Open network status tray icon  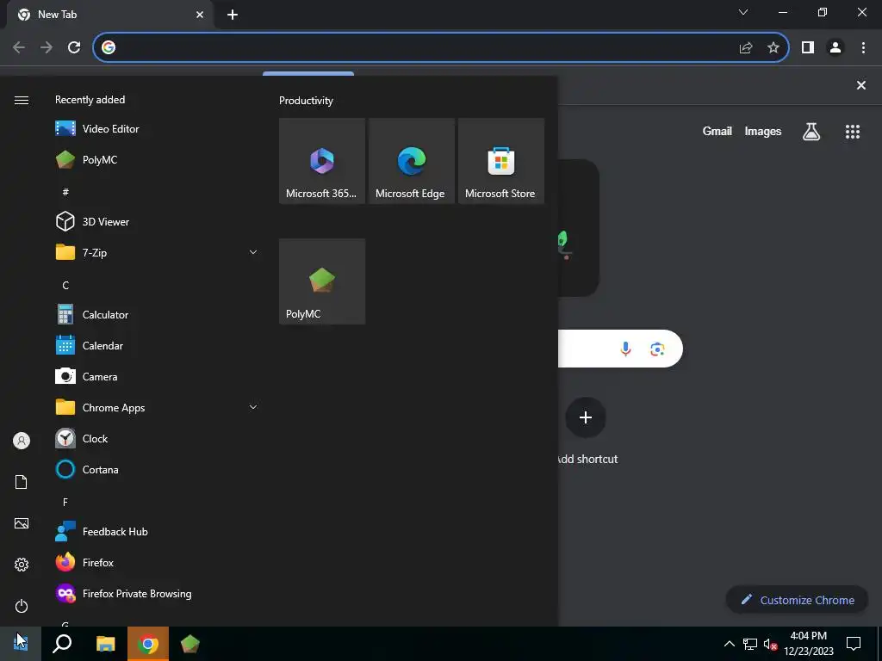point(750,644)
